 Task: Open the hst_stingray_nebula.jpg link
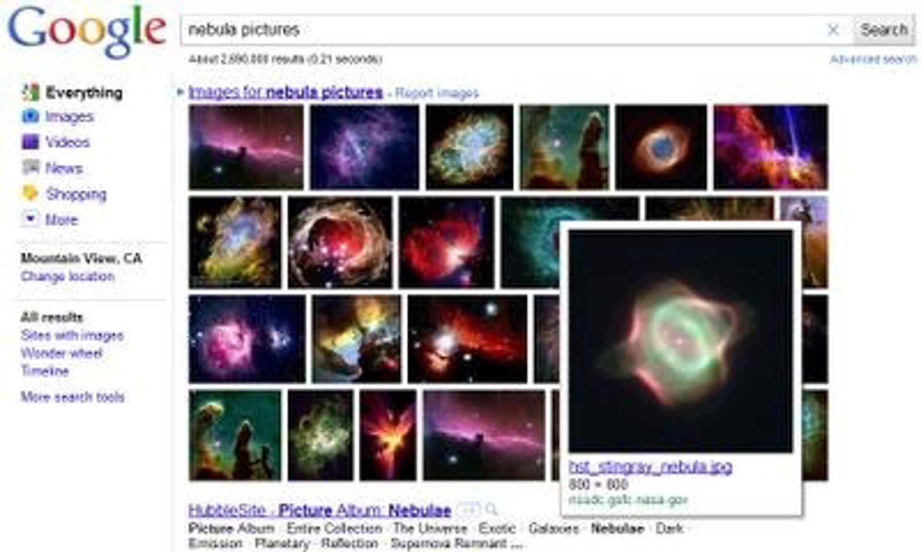650,467
